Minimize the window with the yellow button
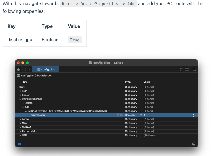Screen dimensions: 214x156 [x=23, y=63]
